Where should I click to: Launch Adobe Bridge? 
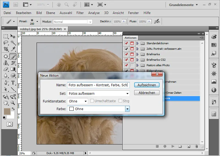16,5
